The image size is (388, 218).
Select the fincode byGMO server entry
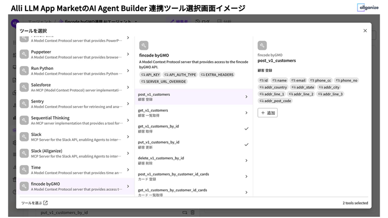point(75,186)
